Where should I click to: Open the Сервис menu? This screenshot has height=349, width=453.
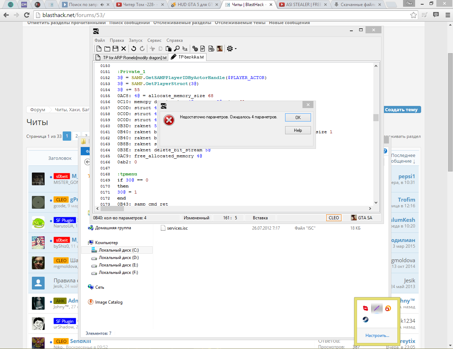tap(154, 40)
